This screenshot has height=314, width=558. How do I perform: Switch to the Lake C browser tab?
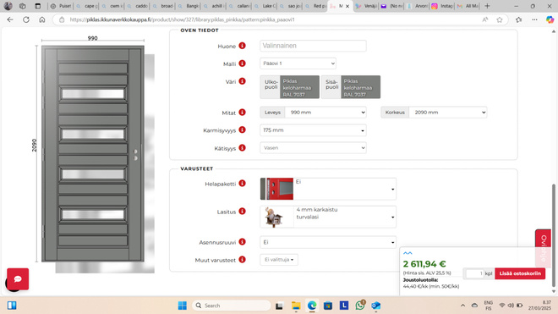tap(265, 6)
